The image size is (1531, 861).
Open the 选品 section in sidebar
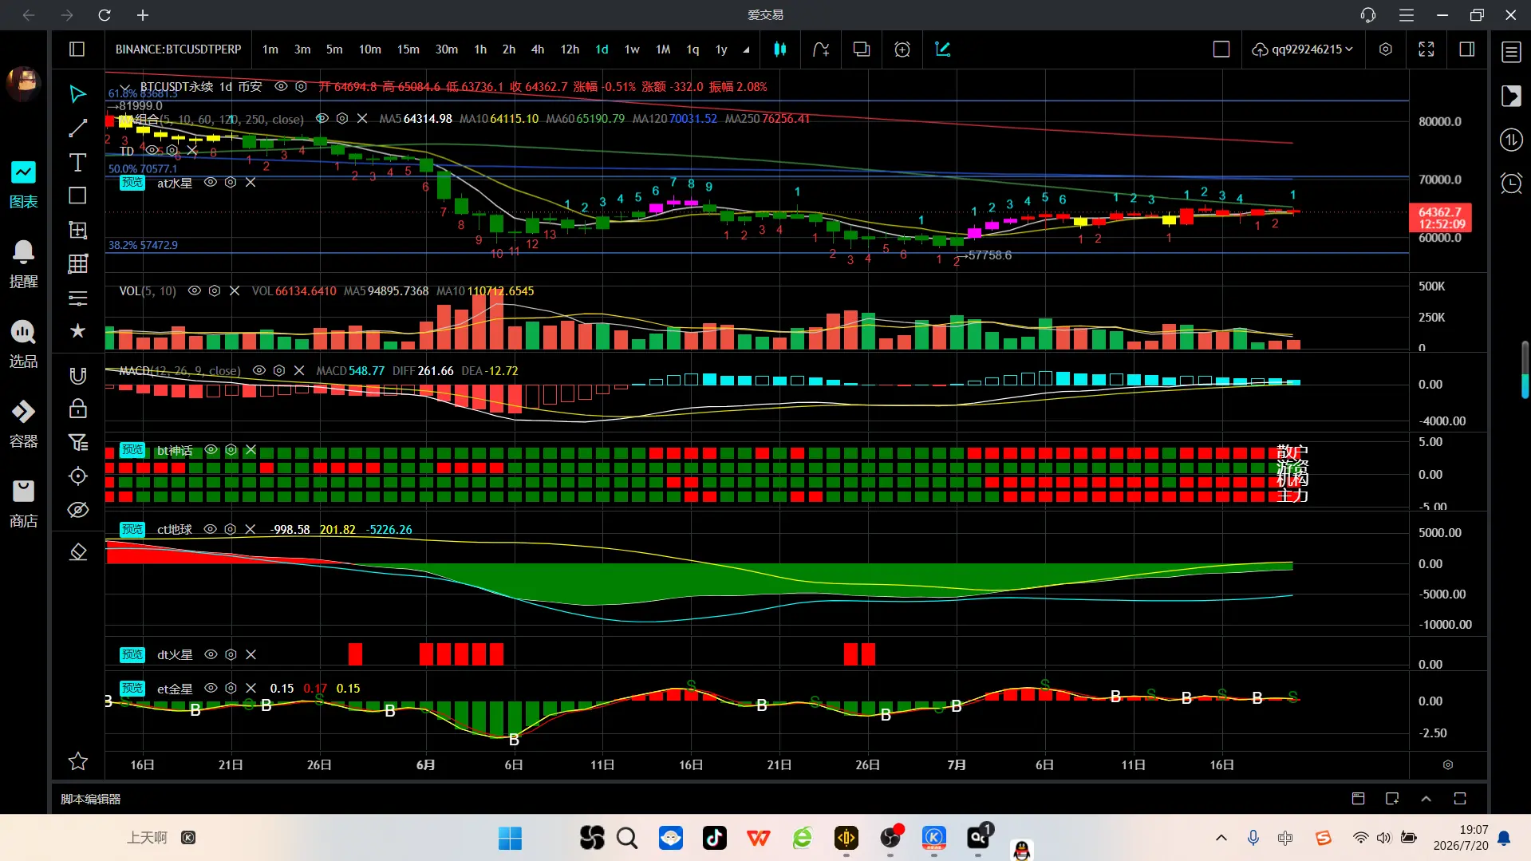tap(23, 344)
